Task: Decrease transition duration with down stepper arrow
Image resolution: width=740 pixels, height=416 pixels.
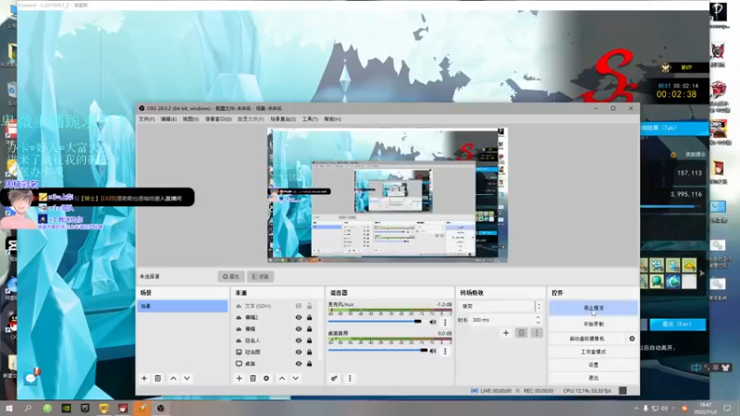Action: coord(538,322)
